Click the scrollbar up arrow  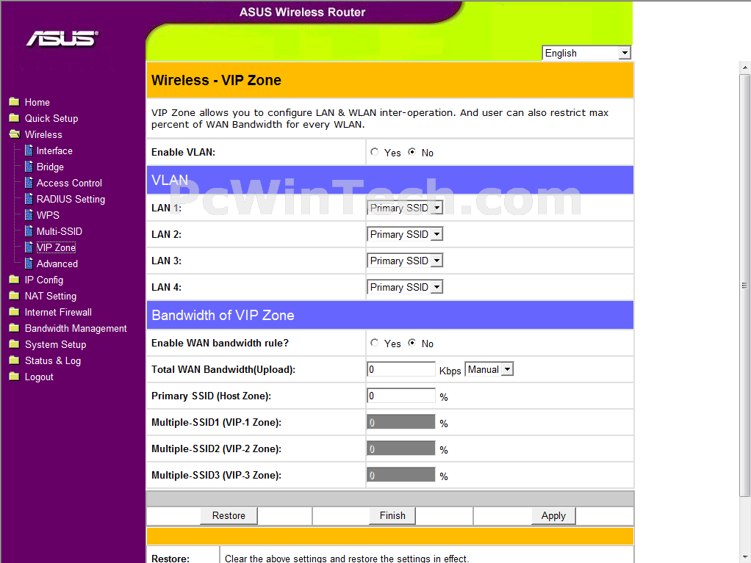tap(745, 68)
